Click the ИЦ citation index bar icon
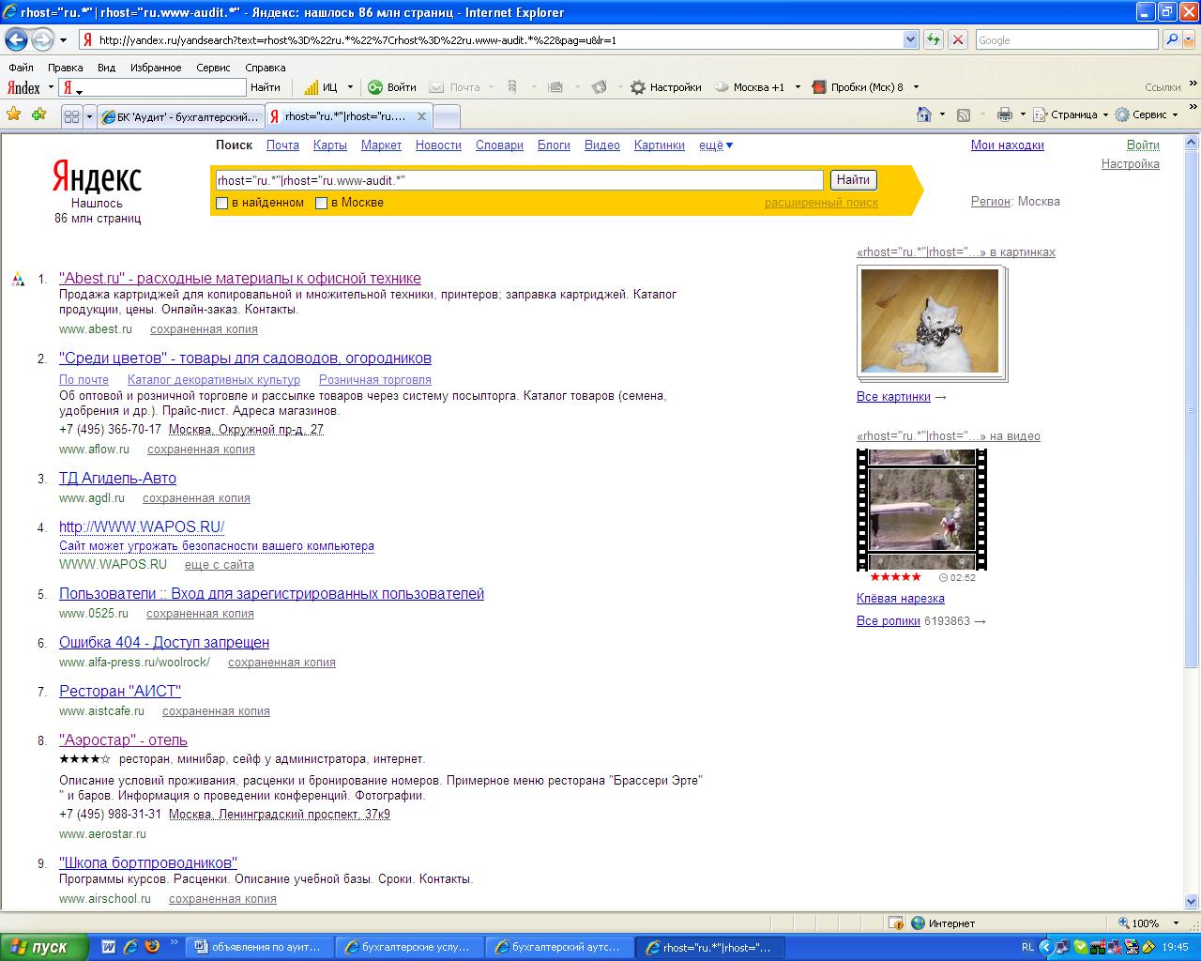Image resolution: width=1201 pixels, height=961 pixels. pos(312,87)
